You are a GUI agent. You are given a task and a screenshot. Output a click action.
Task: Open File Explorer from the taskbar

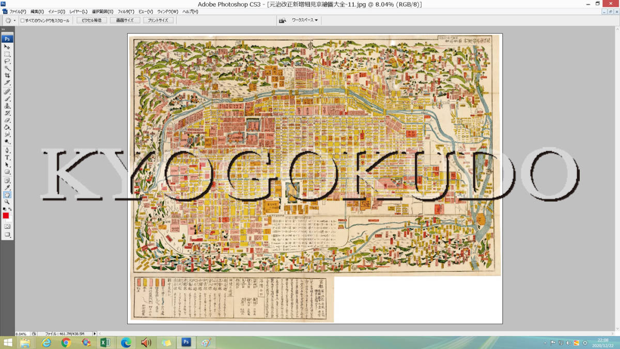pos(25,343)
